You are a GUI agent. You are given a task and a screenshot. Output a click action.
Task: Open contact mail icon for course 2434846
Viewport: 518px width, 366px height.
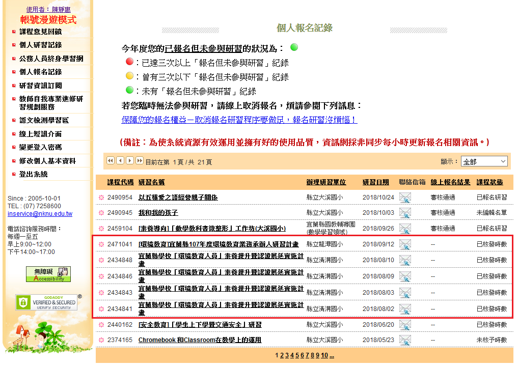(x=405, y=276)
